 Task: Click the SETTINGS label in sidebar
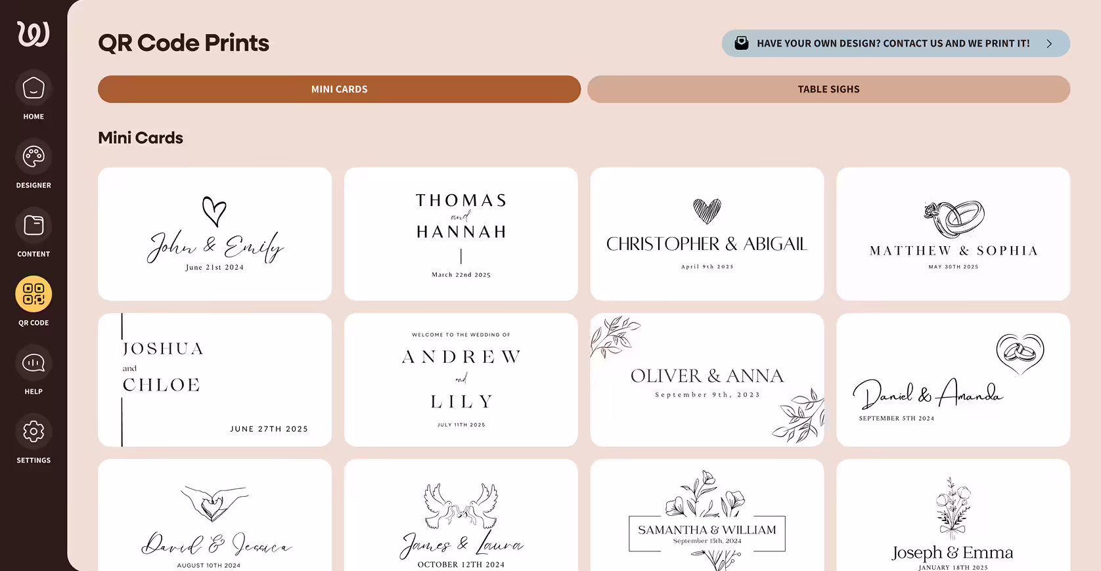[x=34, y=461]
